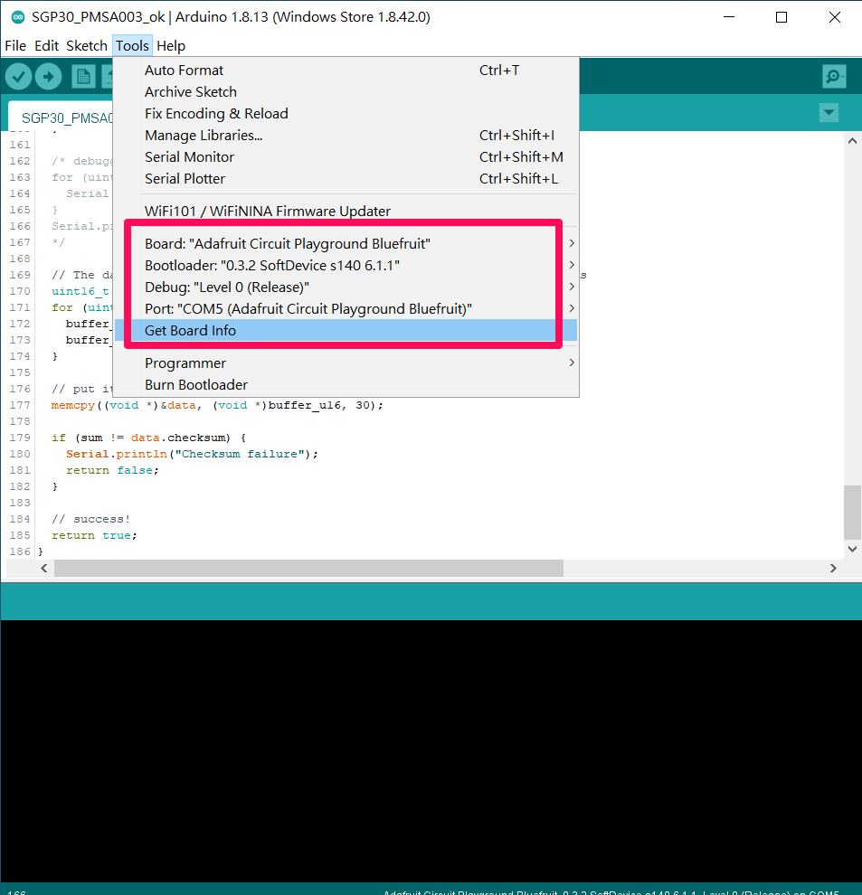Open Manage Libraries
Viewport: 862px width, 895px height.
[346, 136]
